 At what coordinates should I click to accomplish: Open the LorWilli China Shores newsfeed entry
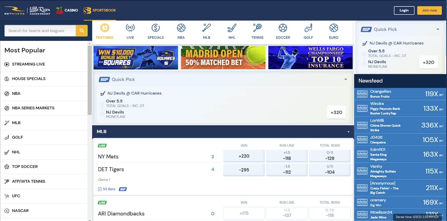[x=400, y=125]
